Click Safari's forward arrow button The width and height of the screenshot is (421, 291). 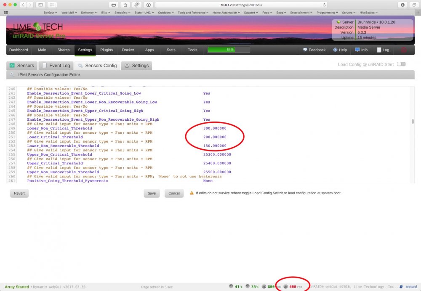[x=30, y=5]
